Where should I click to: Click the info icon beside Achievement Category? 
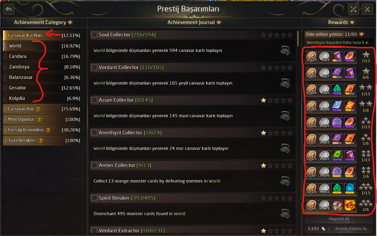coord(70,23)
